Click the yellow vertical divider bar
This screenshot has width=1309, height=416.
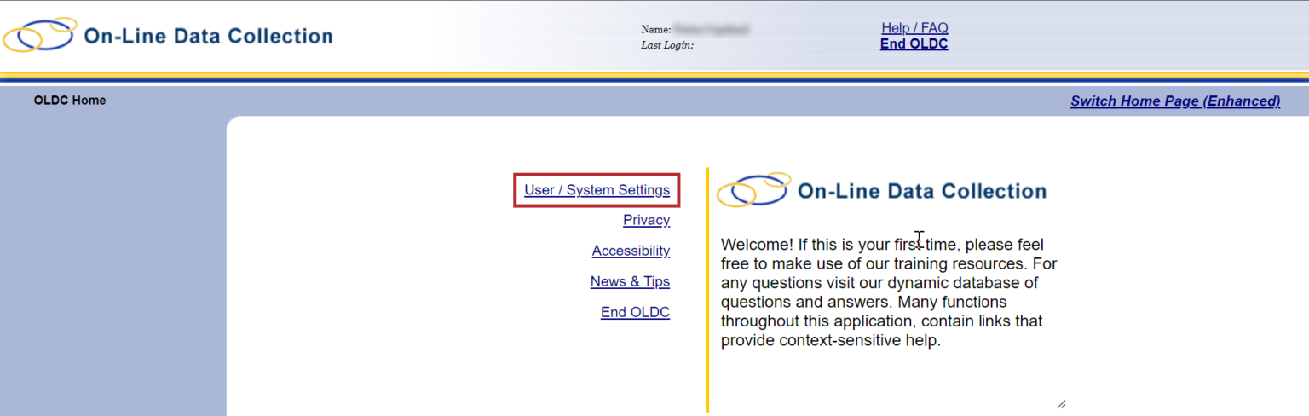[x=706, y=290]
